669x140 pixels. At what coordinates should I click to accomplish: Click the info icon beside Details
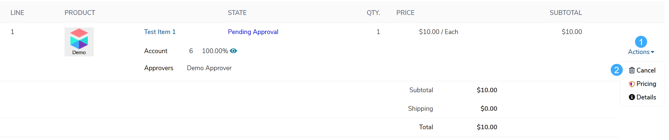[632, 97]
